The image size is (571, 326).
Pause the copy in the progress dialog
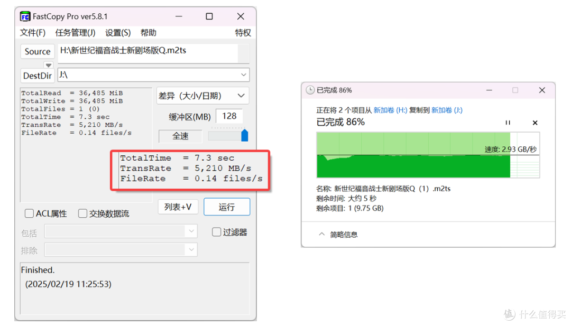pyautogui.click(x=508, y=123)
